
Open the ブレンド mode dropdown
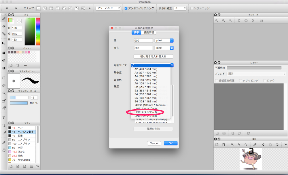coord(256,74)
